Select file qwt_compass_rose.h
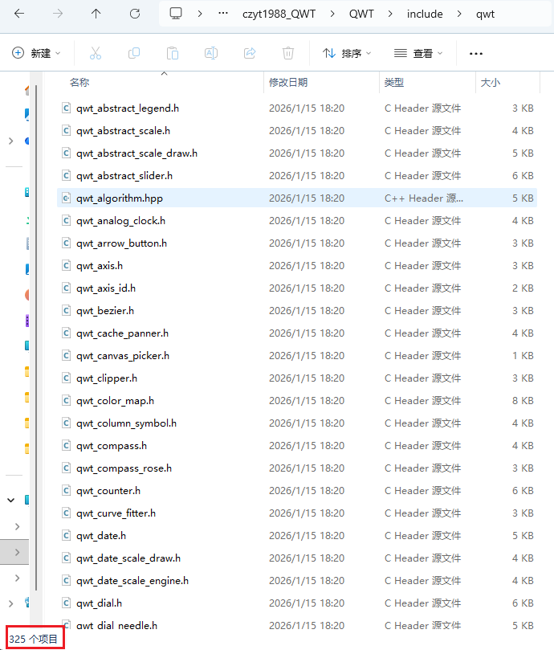 pyautogui.click(x=297, y=468)
